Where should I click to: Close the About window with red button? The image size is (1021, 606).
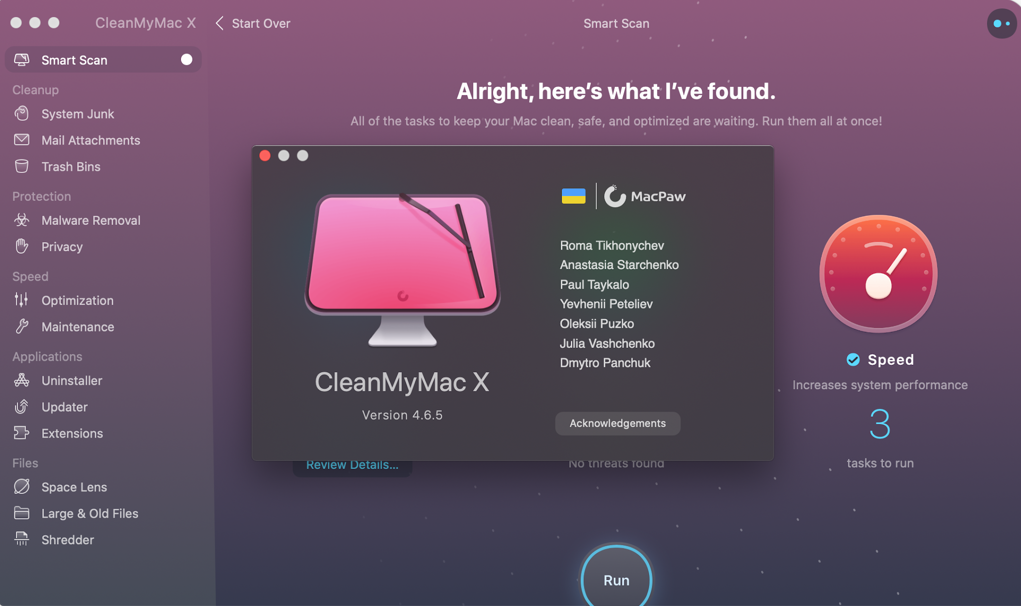tap(265, 155)
